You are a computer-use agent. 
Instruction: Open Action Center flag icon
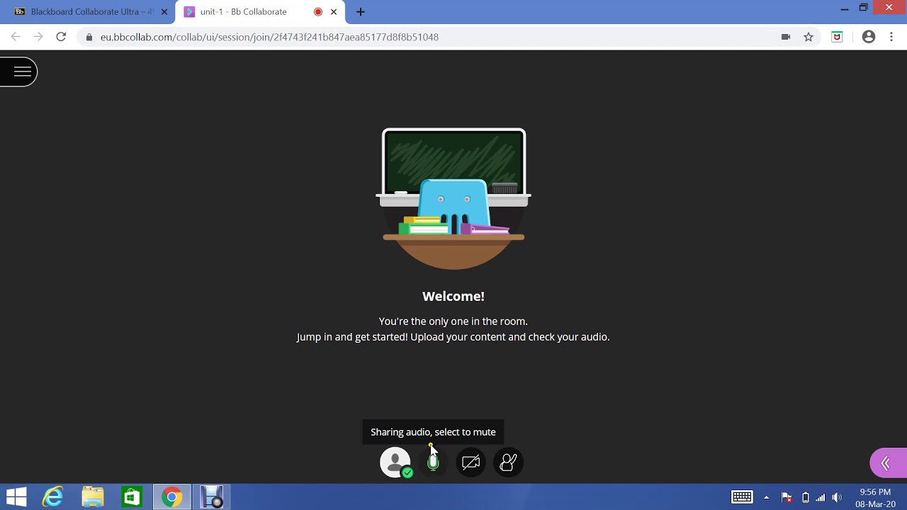tap(787, 497)
